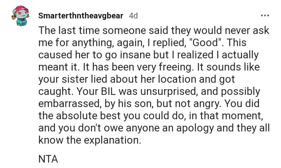Open Smarterthntheavgbear's user profile
Screen dimensions: 281x168
coord(81,16)
